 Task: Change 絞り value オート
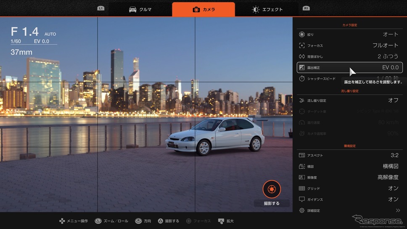390,35
